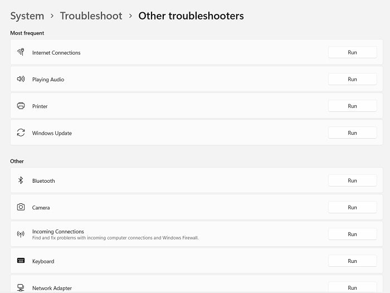Open Troubleshoot breadcrumb link
Screen dimensions: 390x293
[x=91, y=16]
